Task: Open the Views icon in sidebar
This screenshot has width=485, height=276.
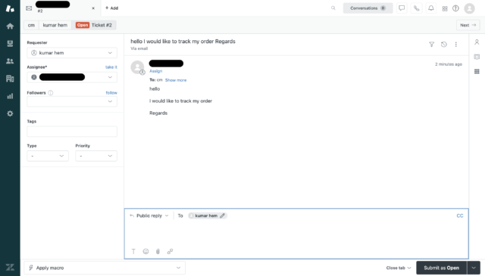Action: point(10,44)
